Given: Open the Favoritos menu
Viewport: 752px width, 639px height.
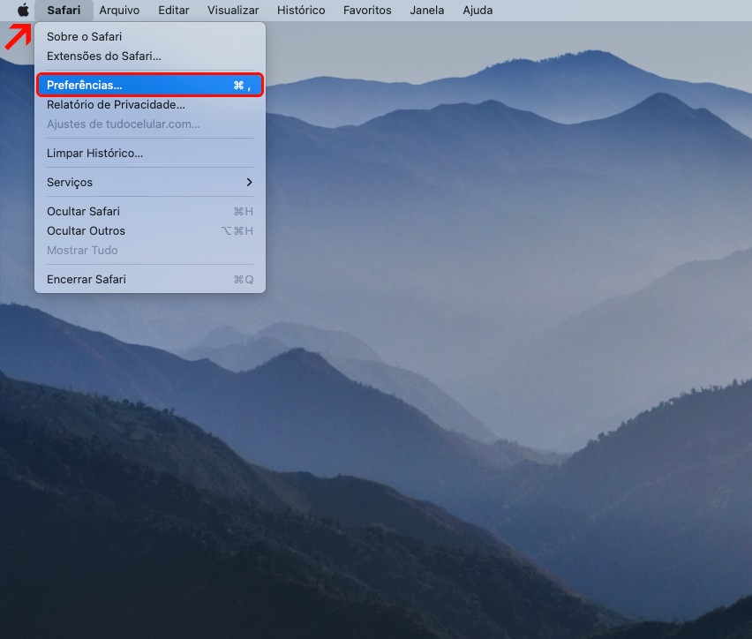Looking at the screenshot, I should pyautogui.click(x=367, y=11).
